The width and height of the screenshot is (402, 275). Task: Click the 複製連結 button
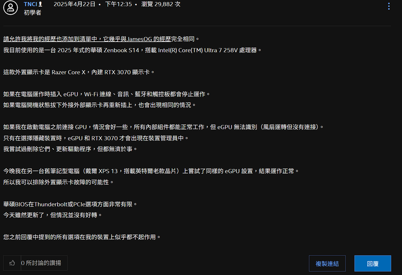tap(327, 264)
